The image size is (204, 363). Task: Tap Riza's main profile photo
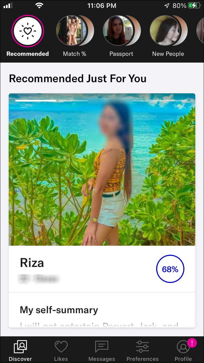102,170
